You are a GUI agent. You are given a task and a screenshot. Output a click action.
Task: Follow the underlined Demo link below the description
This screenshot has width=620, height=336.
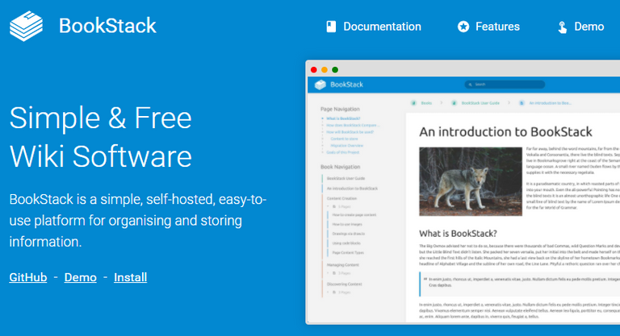(x=80, y=277)
